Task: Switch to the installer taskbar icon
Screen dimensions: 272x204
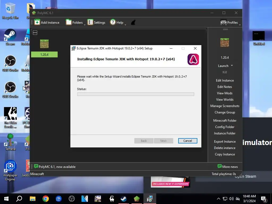Action: coord(150,199)
